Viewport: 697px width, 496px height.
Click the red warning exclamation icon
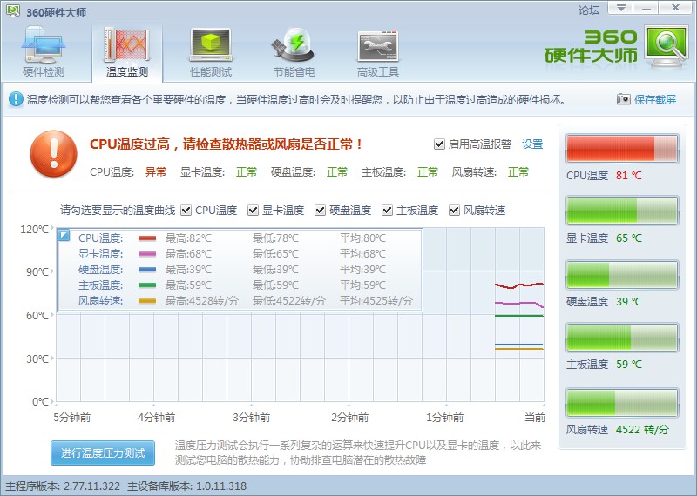[53, 154]
